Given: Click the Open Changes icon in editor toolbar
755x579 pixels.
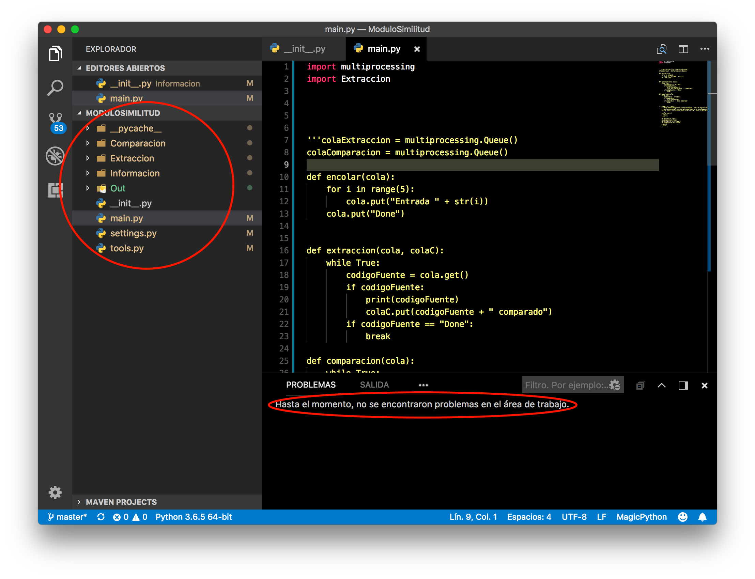Looking at the screenshot, I should coord(661,49).
